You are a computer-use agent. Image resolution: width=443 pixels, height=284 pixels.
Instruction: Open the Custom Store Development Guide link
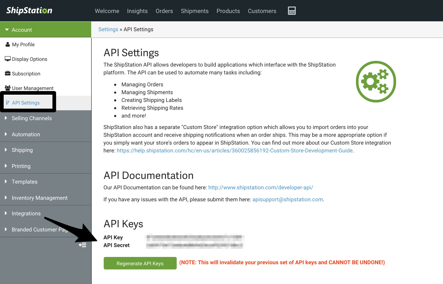click(235, 151)
